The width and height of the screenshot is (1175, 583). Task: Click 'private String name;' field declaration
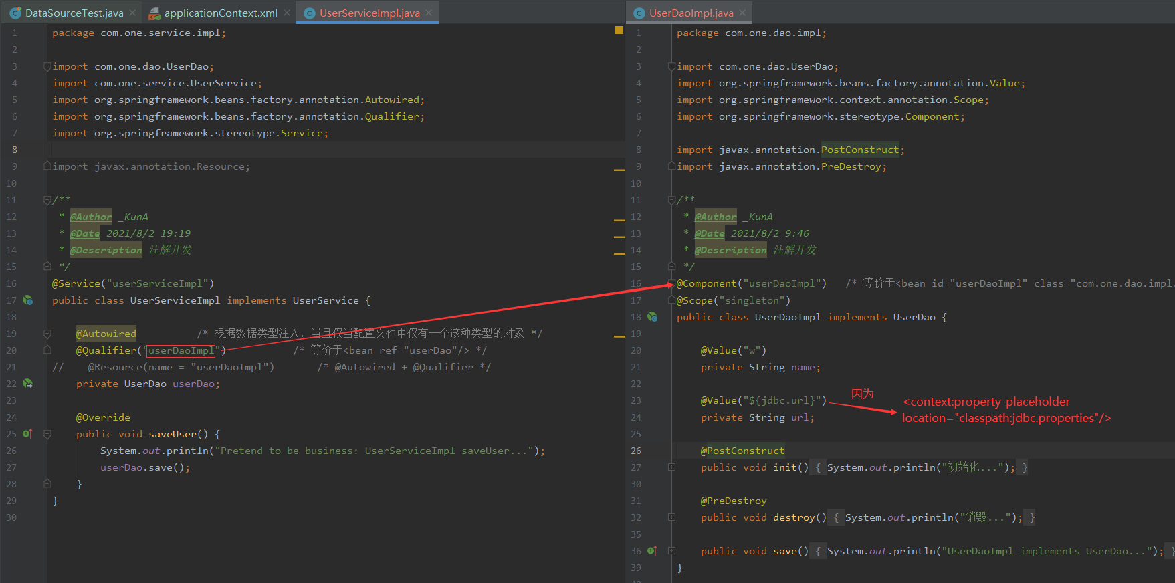(760, 367)
